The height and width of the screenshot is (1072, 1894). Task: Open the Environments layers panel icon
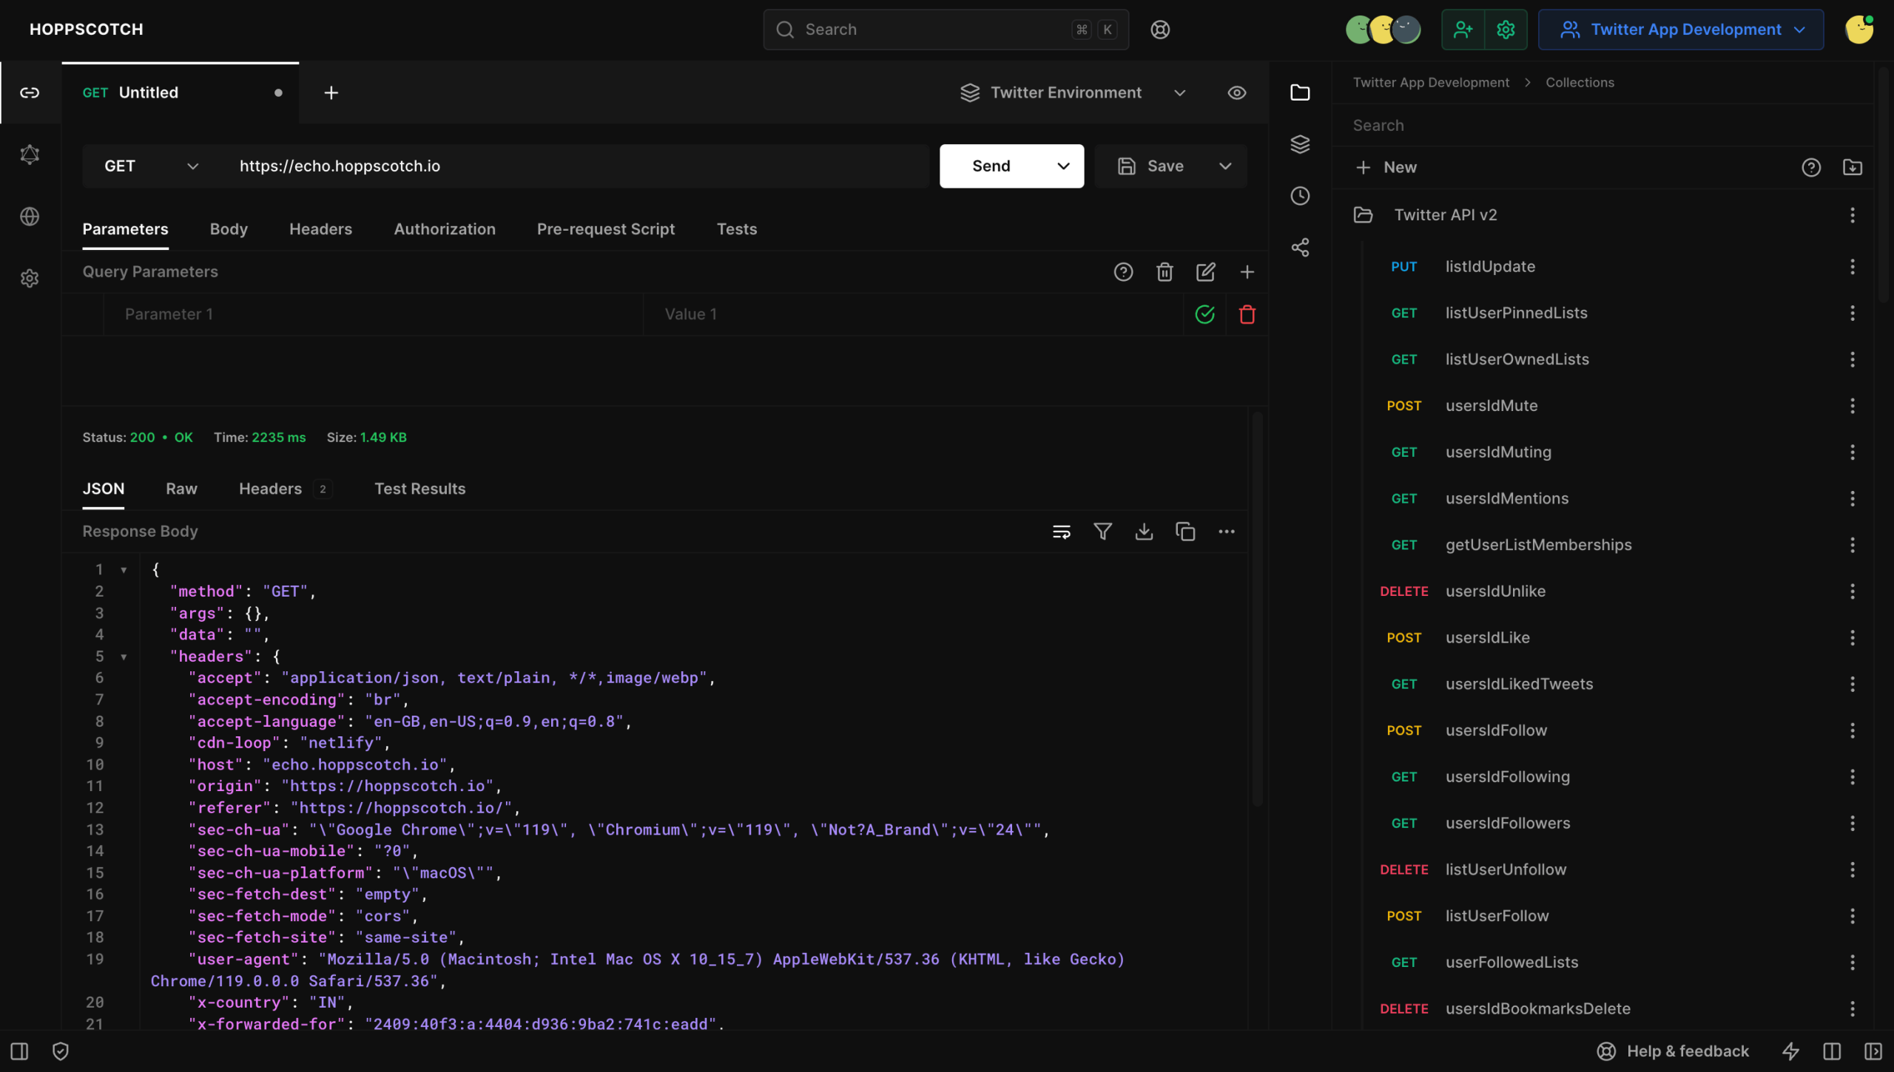click(x=1300, y=144)
